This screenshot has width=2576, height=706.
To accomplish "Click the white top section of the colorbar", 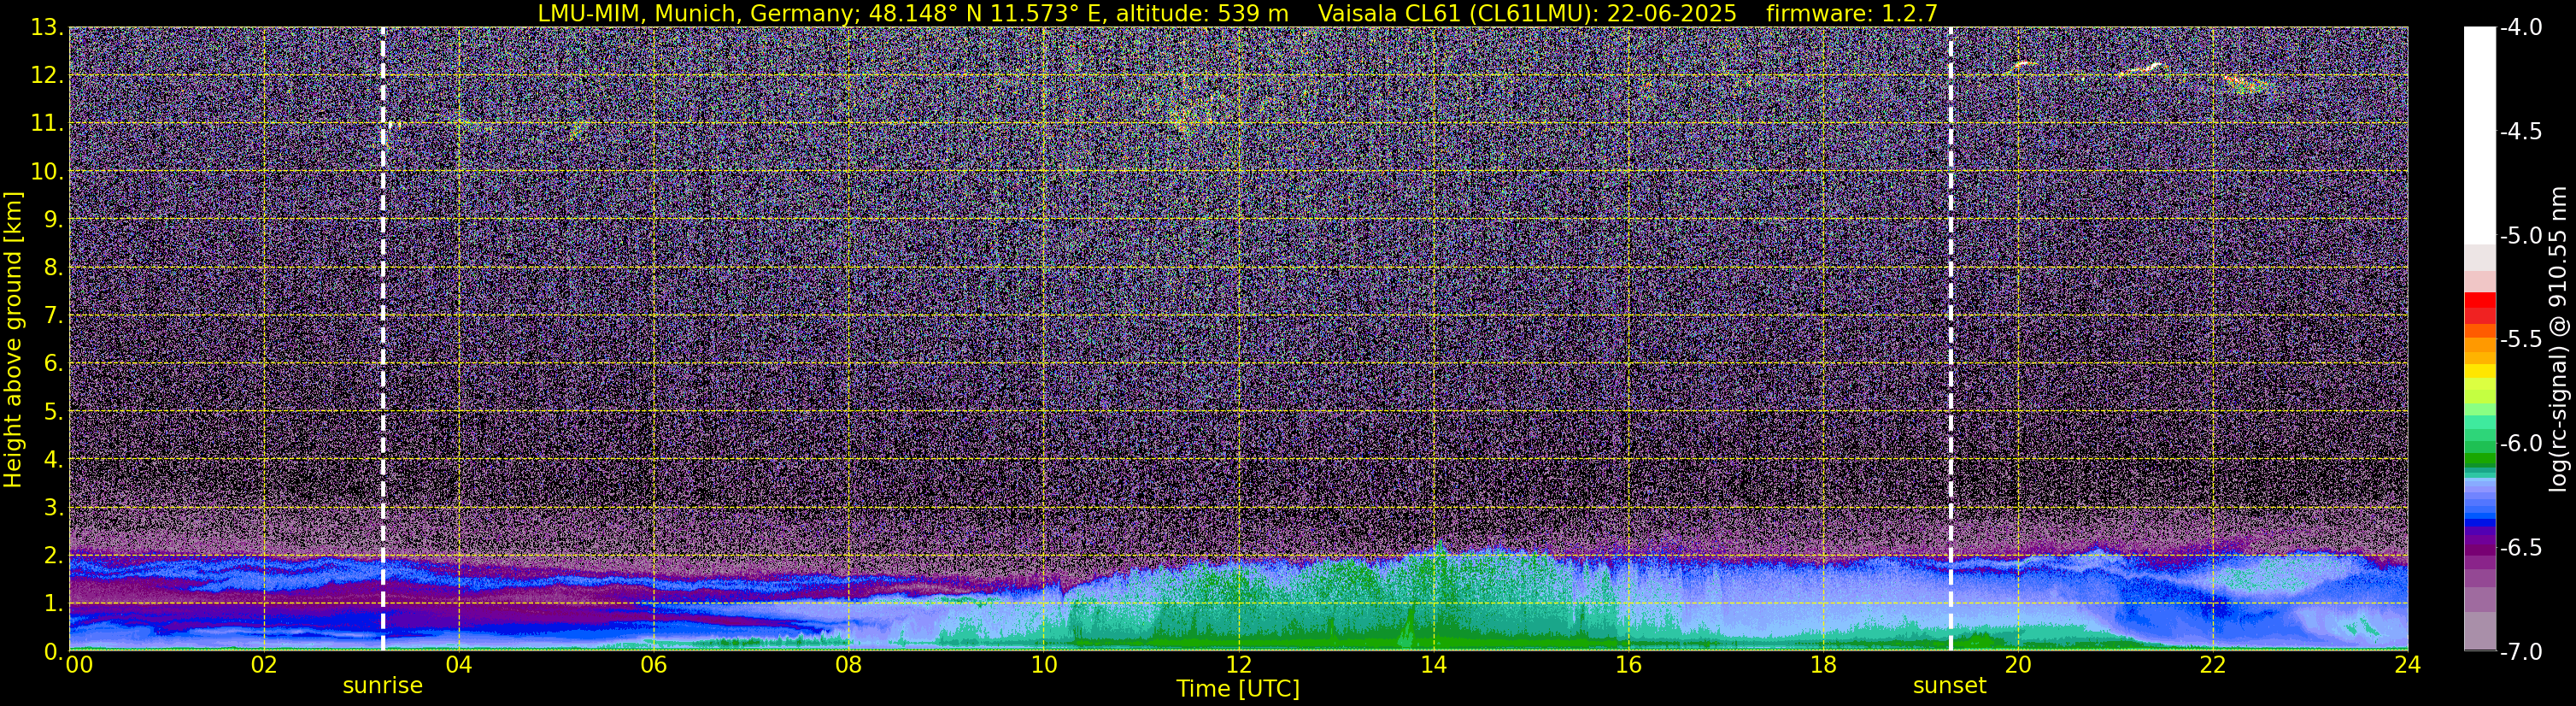I will click(2480, 135).
